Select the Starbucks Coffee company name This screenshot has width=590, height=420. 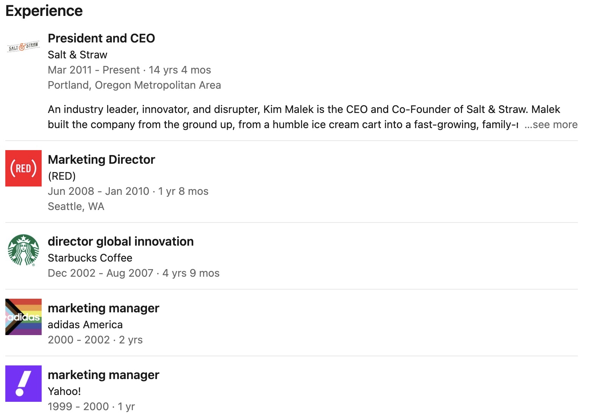pyautogui.click(x=90, y=258)
